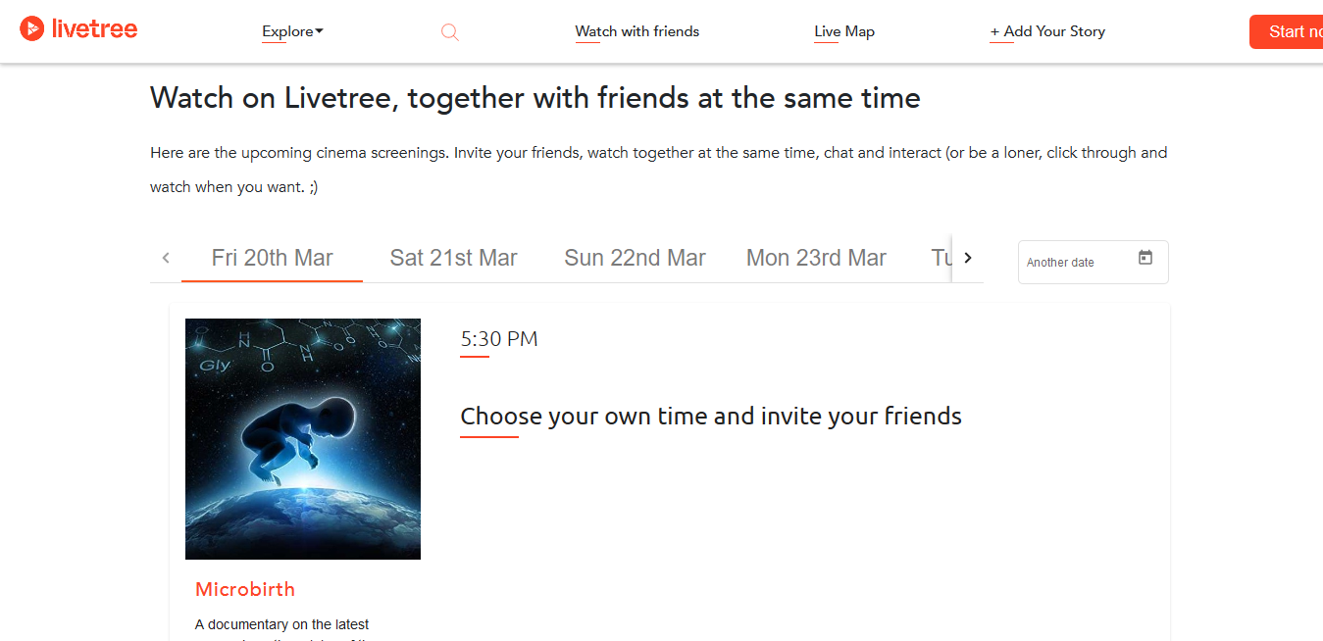The image size is (1323, 641).
Task: Open the Microbirth title link
Action: click(x=245, y=589)
